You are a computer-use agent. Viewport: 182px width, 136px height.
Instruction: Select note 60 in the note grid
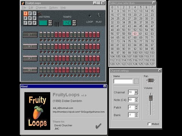click(135, 34)
